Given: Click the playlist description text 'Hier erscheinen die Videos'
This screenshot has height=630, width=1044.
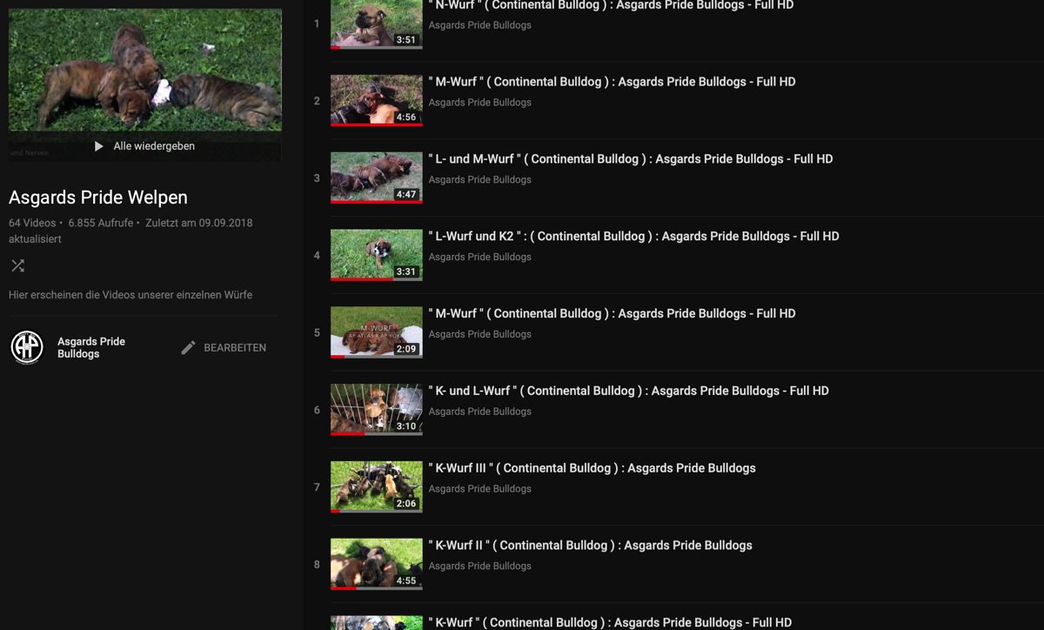Looking at the screenshot, I should [130, 295].
